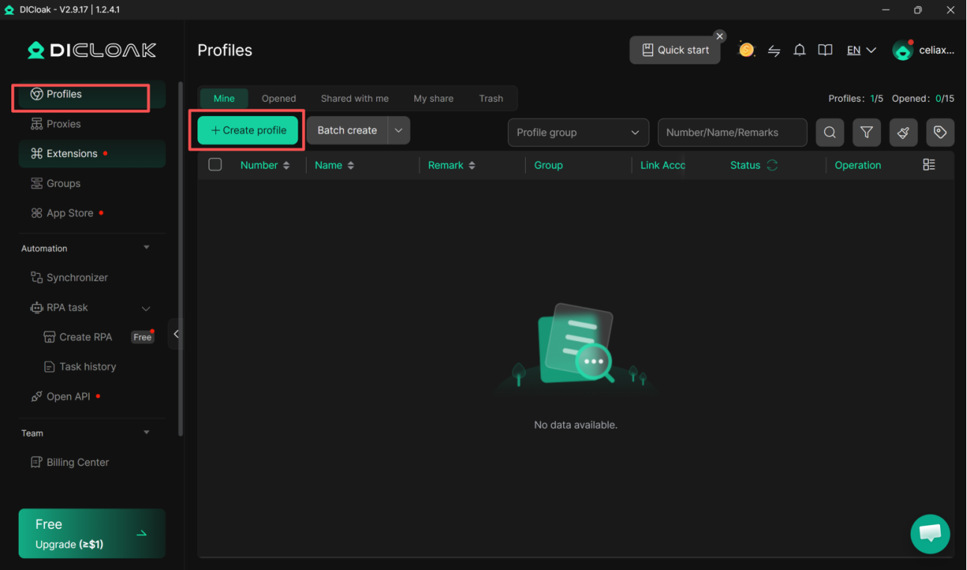Switch to the Opened tab
Image resolution: width=967 pixels, height=570 pixels.
pos(279,99)
